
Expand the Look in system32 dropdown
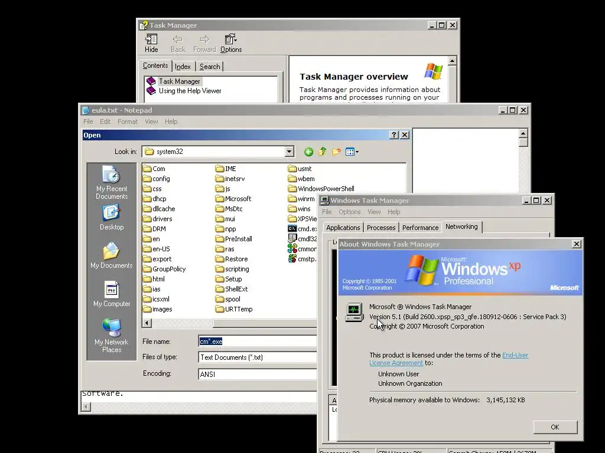tap(290, 152)
